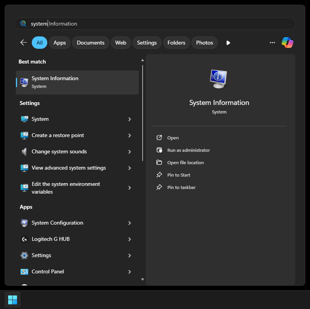Click the Pin to Start pin icon
The height and width of the screenshot is (309, 310).
159,175
